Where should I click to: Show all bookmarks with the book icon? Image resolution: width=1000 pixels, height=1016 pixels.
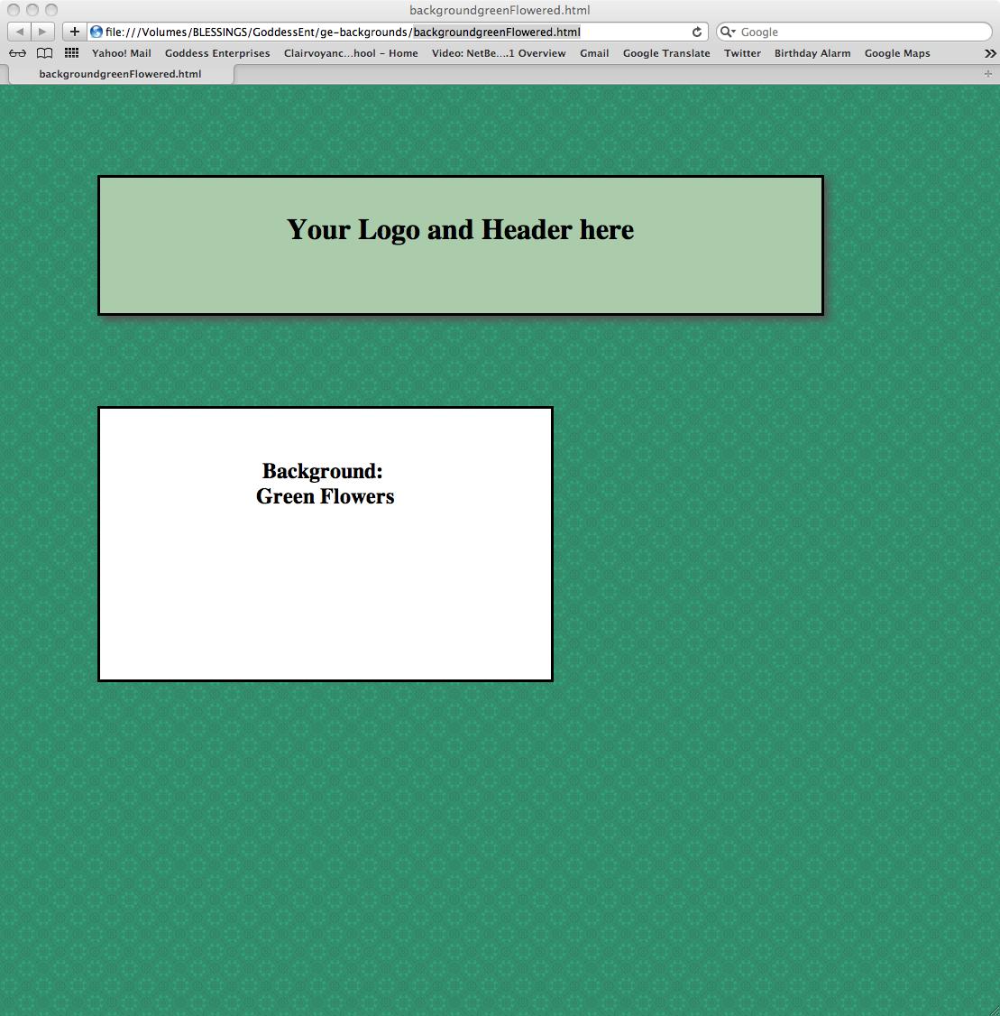click(44, 54)
